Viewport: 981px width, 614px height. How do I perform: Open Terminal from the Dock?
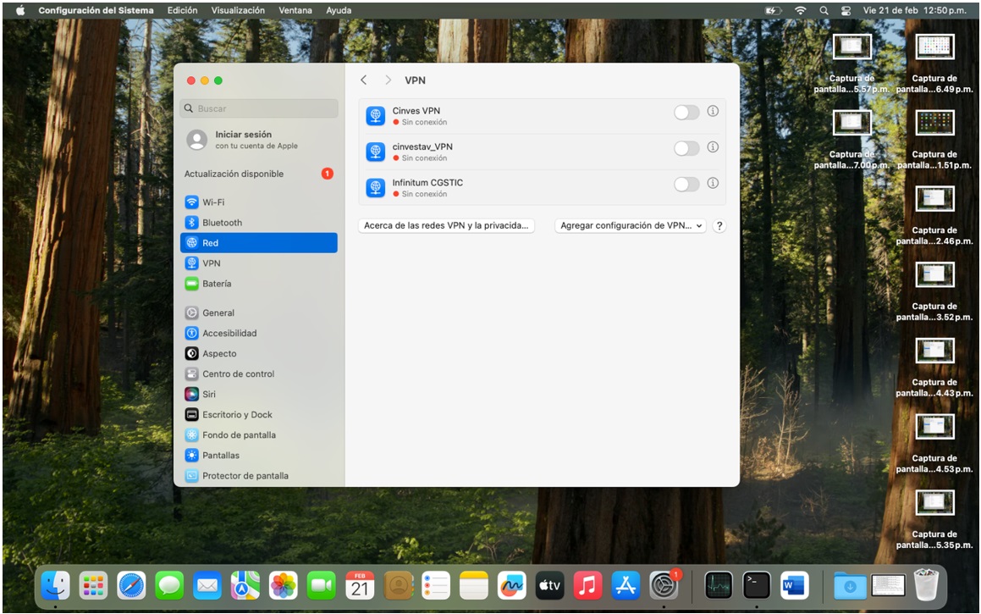(x=756, y=585)
